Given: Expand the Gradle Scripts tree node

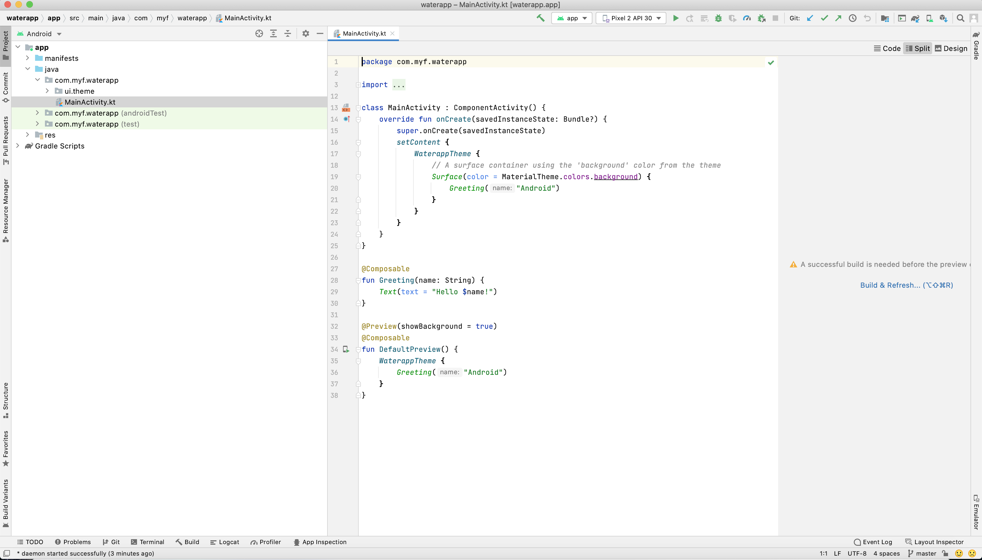Looking at the screenshot, I should (18, 146).
